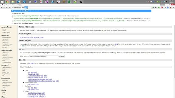Open the 8.0.0-RC10 quick navigation link
This screenshot has width=175, height=98.
(28, 37)
